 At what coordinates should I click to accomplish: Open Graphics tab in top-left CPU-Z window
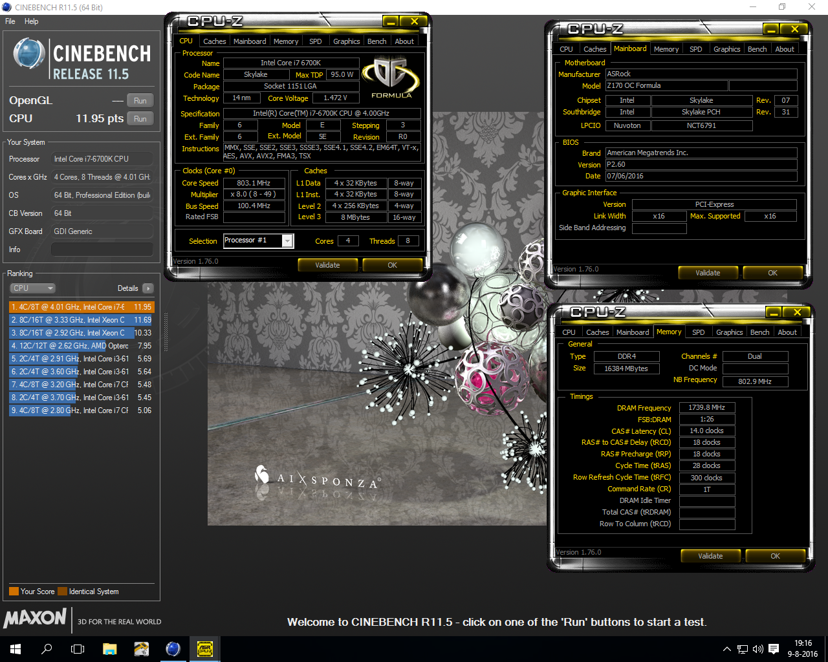(x=347, y=41)
